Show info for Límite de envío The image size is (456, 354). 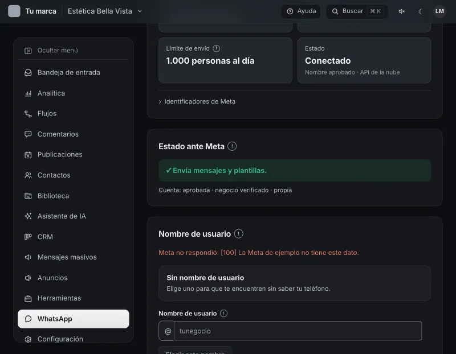coord(216,48)
